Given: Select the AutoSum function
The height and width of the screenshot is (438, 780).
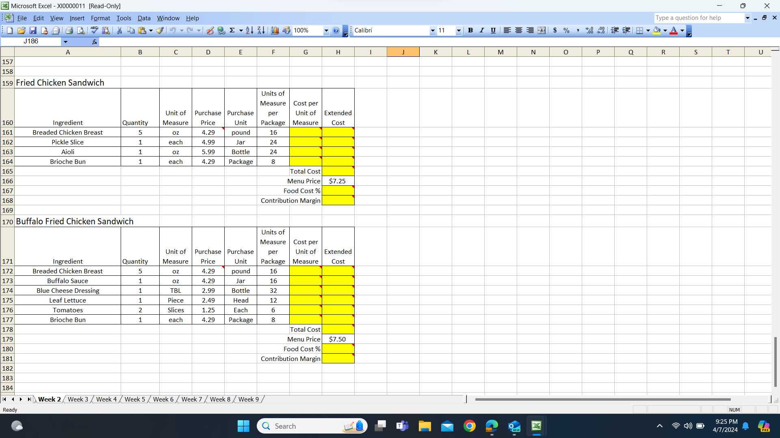Looking at the screenshot, I should coord(233,30).
